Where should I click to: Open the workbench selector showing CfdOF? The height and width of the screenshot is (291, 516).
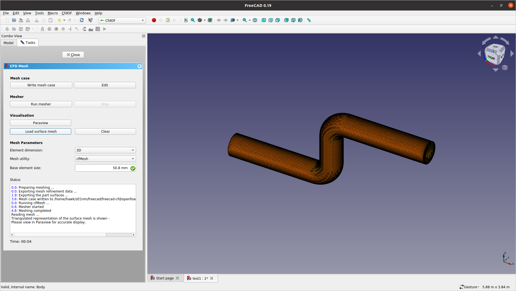[x=122, y=20]
